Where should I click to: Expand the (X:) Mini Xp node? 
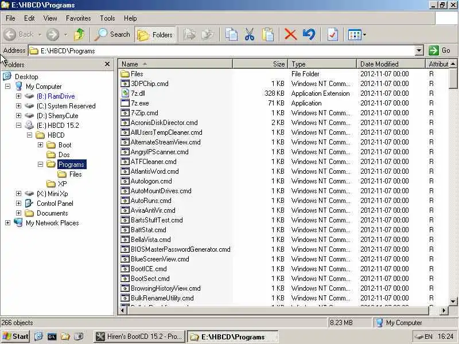click(19, 193)
